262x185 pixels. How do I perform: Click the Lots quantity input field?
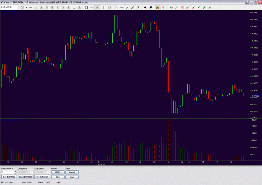point(8,172)
